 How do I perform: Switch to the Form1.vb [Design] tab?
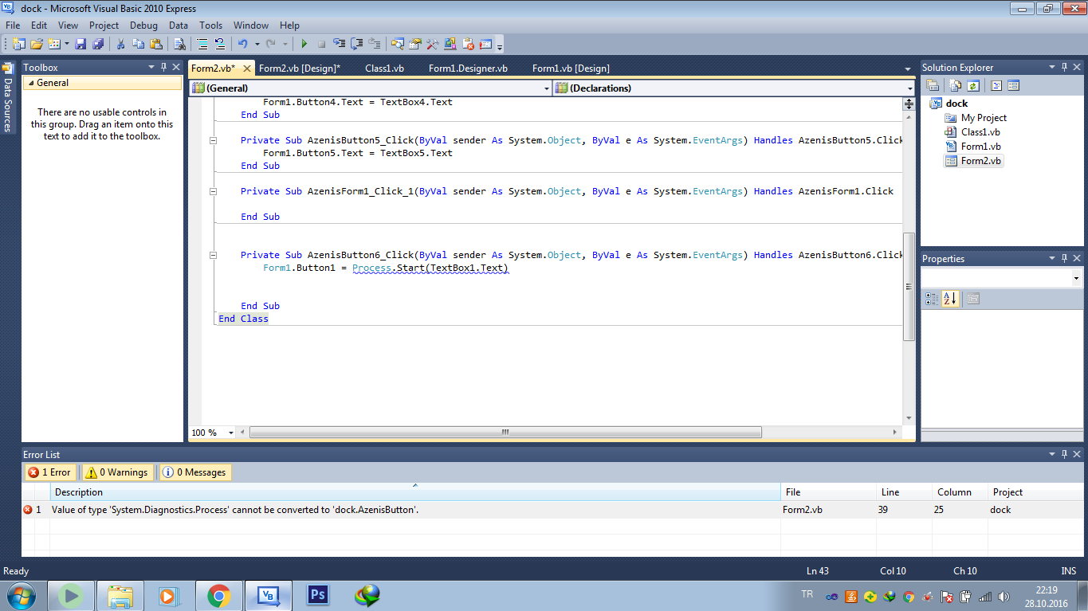[x=571, y=69]
